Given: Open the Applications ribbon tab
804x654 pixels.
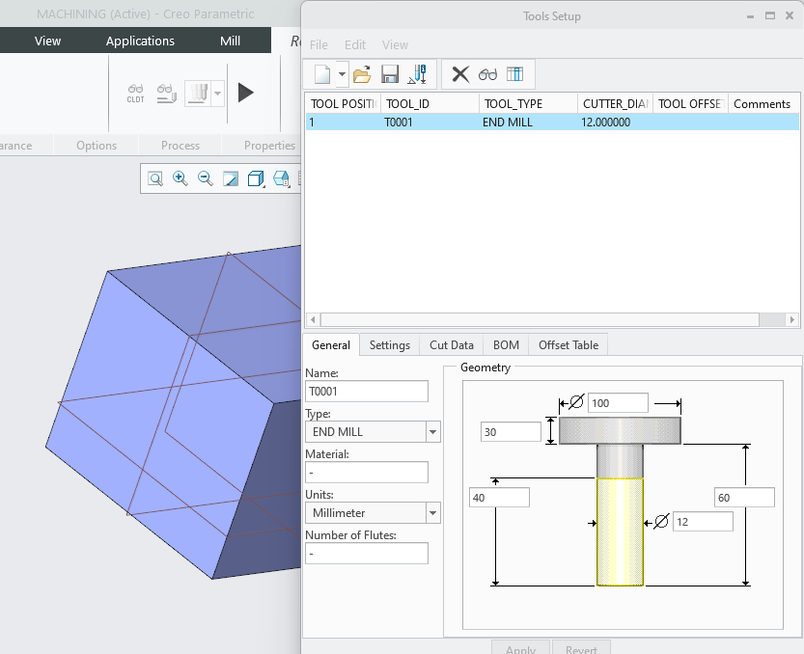Looking at the screenshot, I should point(140,41).
